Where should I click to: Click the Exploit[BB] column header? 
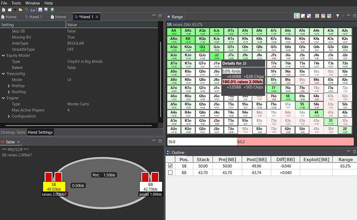[x=316, y=160]
